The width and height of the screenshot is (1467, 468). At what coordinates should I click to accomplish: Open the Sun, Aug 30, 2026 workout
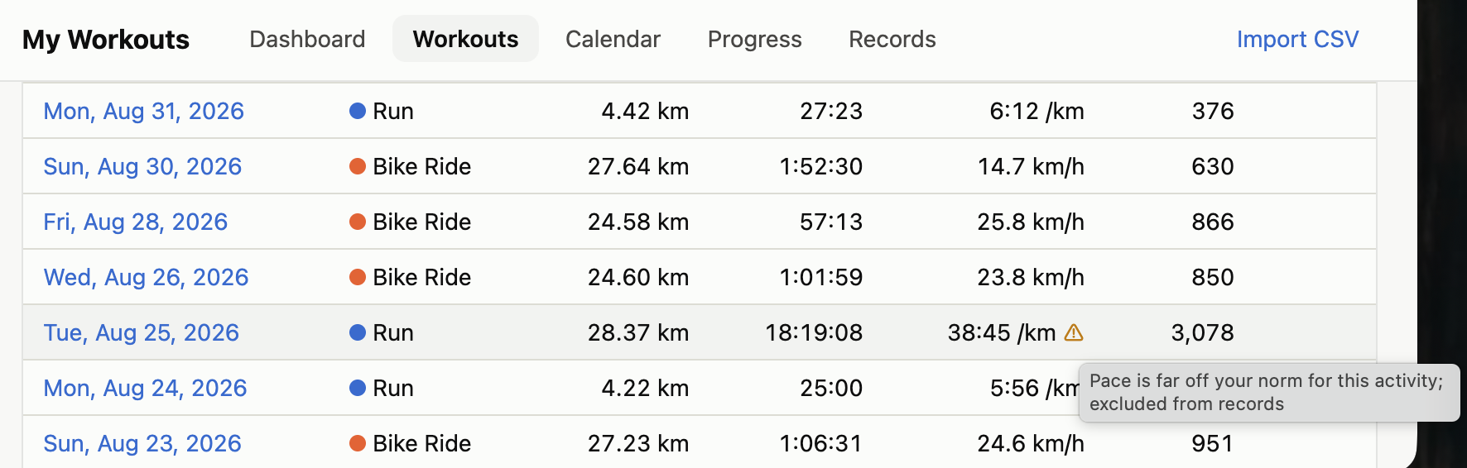click(x=142, y=166)
